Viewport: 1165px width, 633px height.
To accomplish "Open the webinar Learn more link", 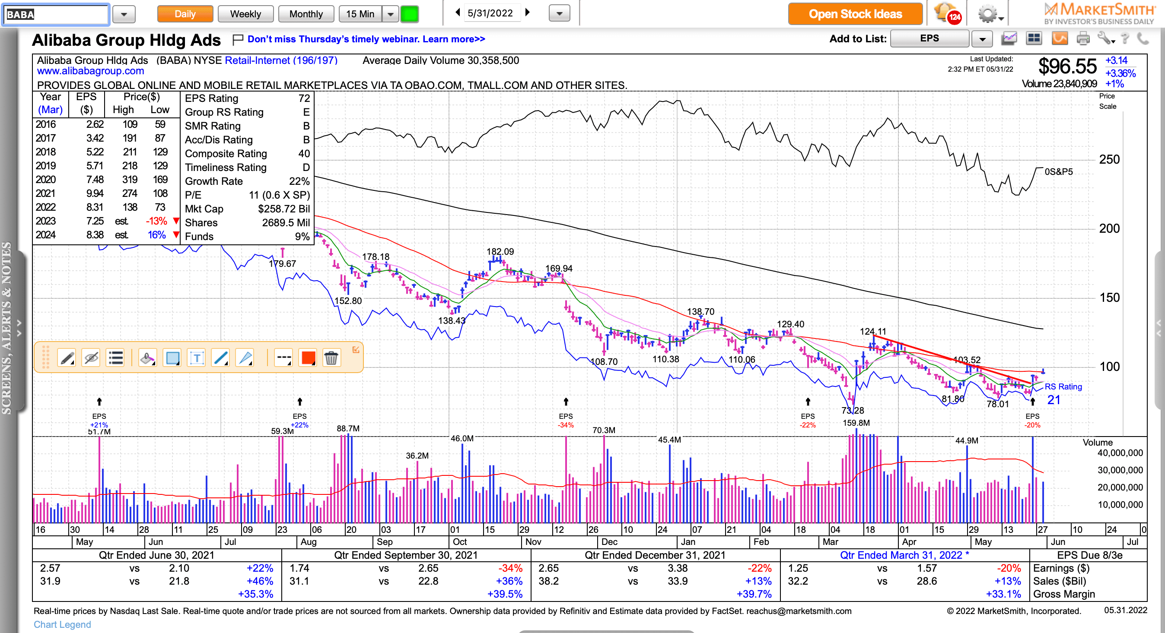I will (x=453, y=39).
